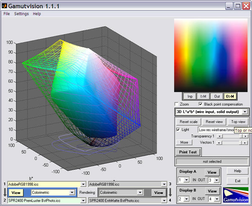This screenshot has height=206, width=252.
Task: Switch to Top view
Action: pos(238,122)
